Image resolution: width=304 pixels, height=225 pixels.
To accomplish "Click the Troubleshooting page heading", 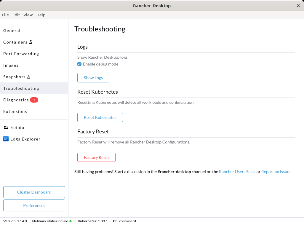I will click(100, 29).
